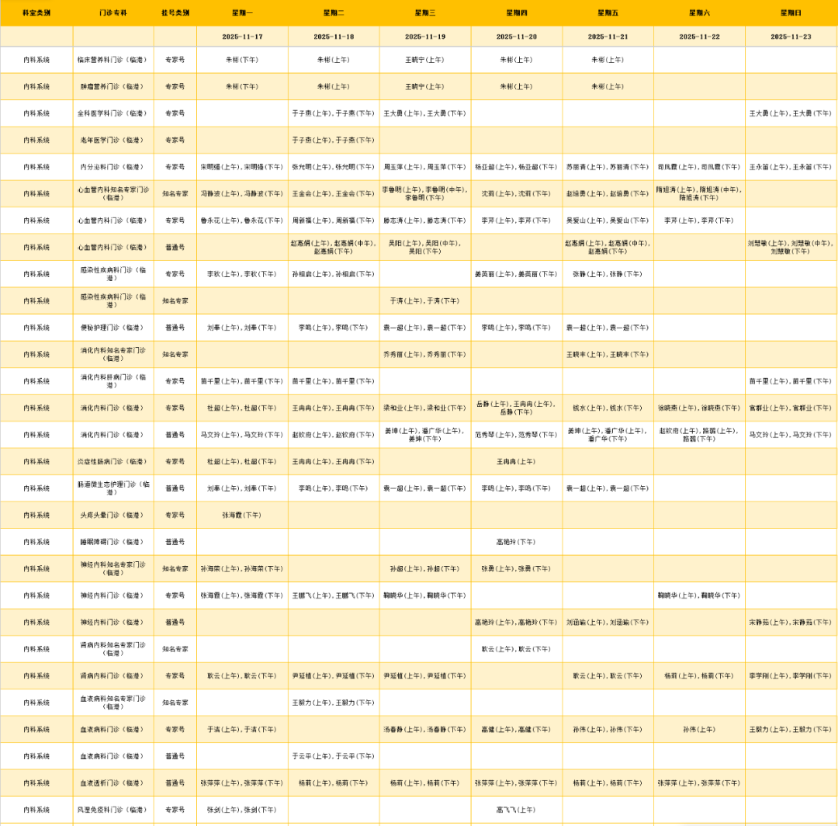Click the 风湿免疫科门诊(临港) clinic cell

(x=113, y=810)
